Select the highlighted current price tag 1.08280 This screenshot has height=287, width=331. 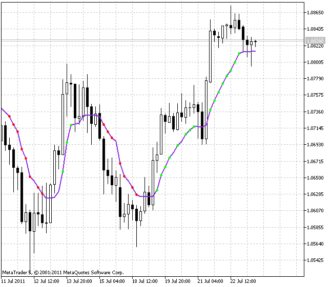[x=315, y=40]
